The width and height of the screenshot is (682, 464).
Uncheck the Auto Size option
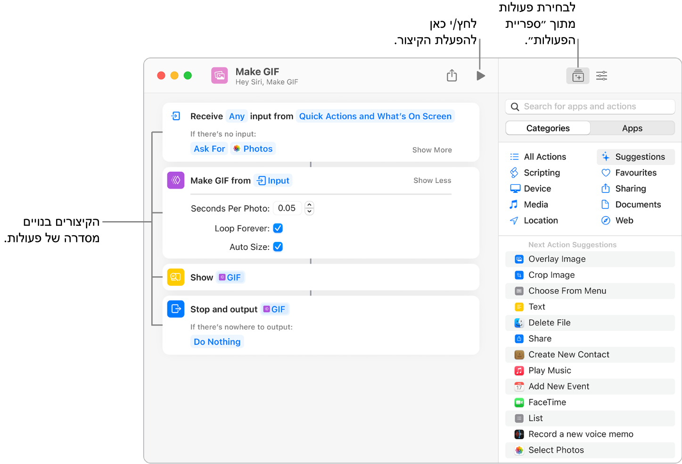pyautogui.click(x=278, y=247)
